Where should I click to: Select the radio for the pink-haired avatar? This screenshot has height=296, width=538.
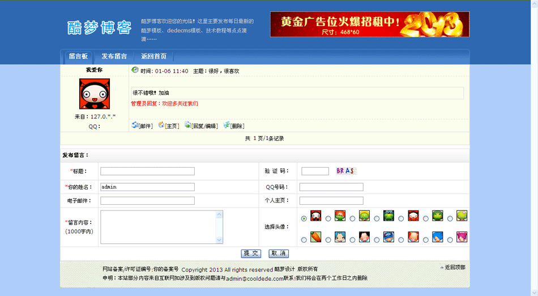coord(450,240)
